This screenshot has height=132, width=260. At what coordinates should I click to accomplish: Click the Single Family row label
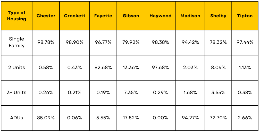17,42
